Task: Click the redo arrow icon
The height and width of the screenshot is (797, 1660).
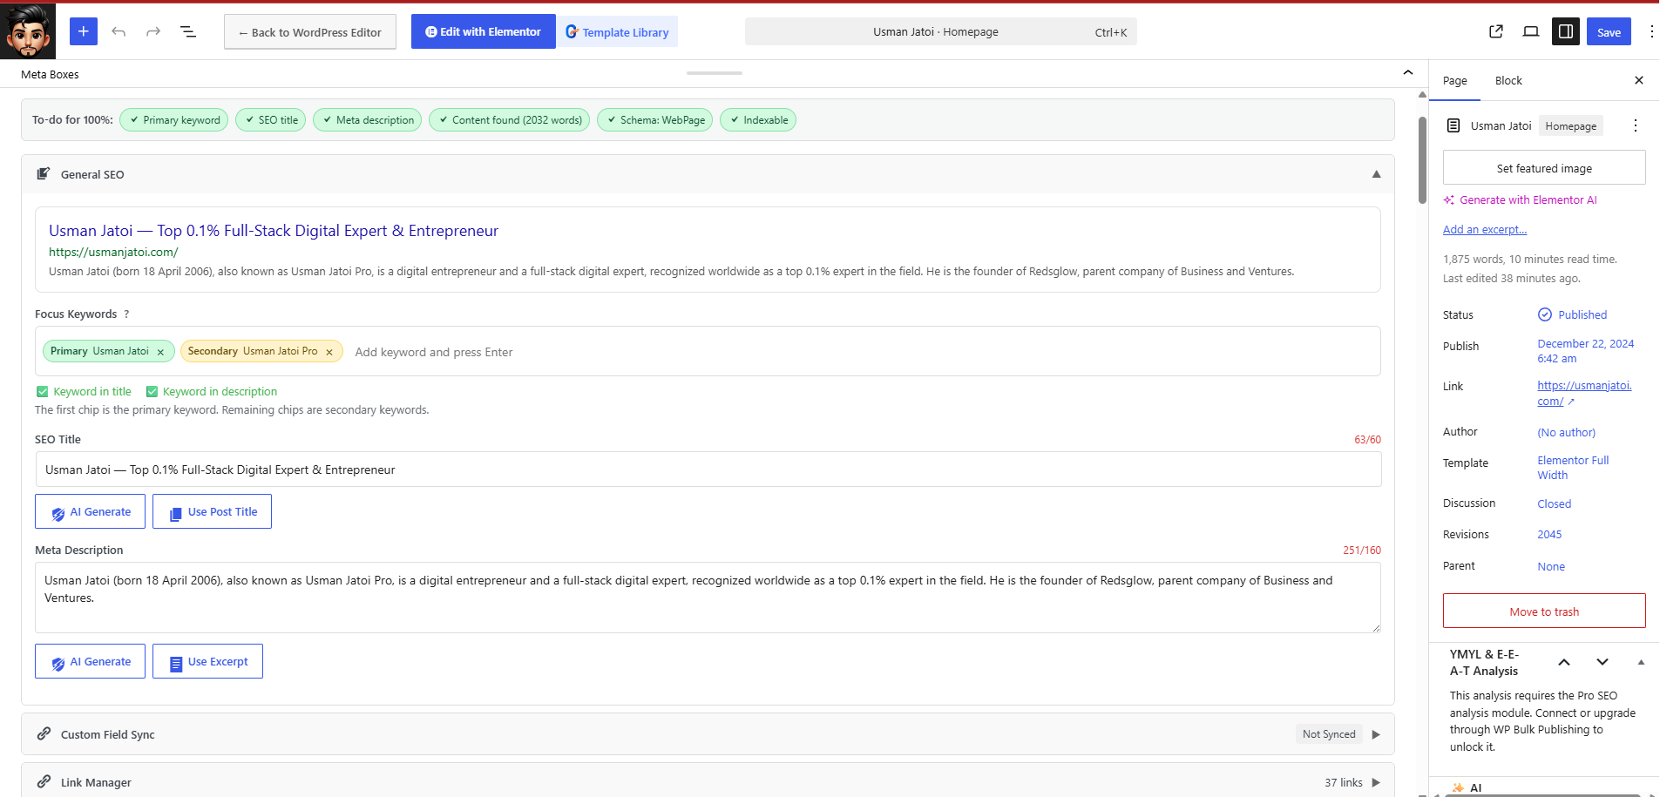Action: 153,32
